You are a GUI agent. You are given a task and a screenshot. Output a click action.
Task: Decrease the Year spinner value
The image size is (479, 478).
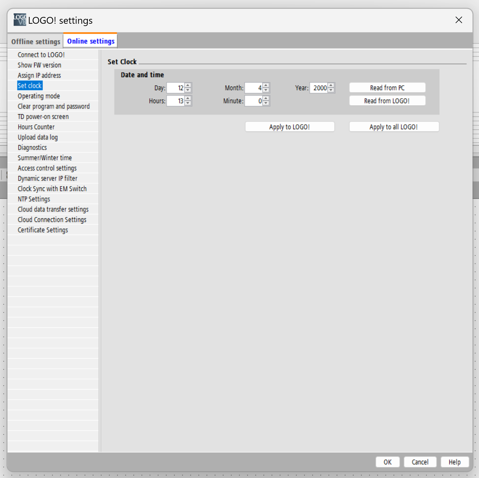(x=331, y=90)
